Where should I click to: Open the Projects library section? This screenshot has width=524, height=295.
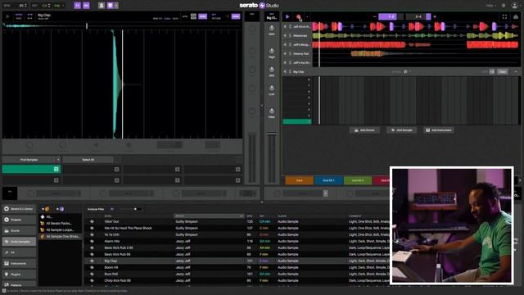pos(19,220)
